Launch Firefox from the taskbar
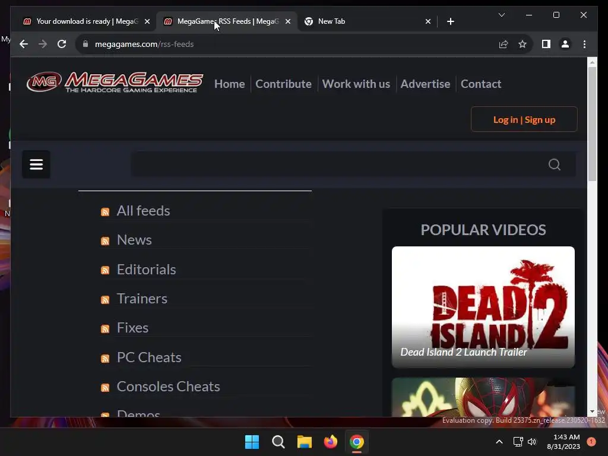The image size is (608, 456). (x=330, y=442)
